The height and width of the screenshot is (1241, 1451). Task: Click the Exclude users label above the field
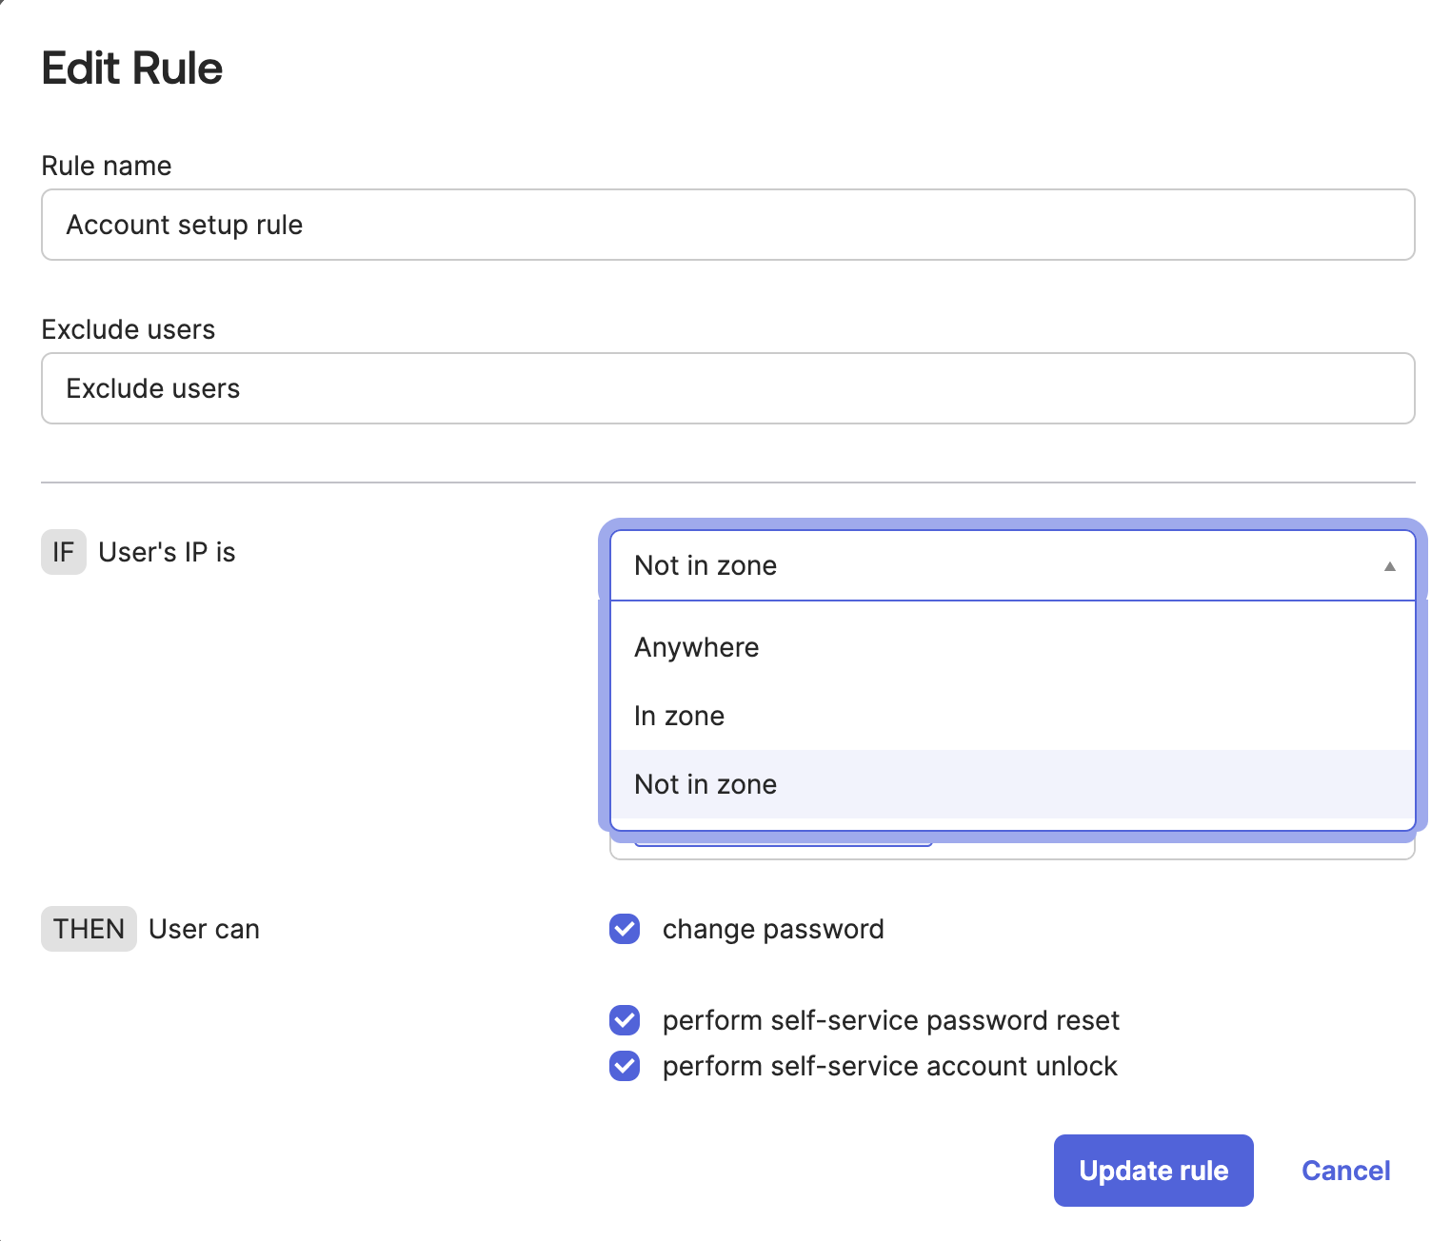click(x=129, y=329)
